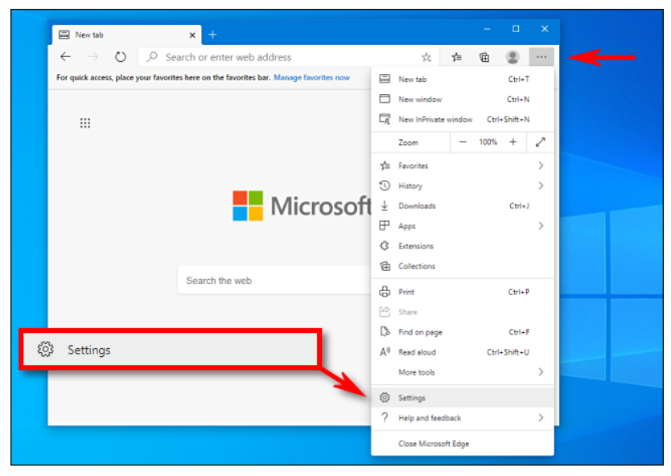Select Settings from the menu
Screen dimensions: 671x476
(412, 398)
